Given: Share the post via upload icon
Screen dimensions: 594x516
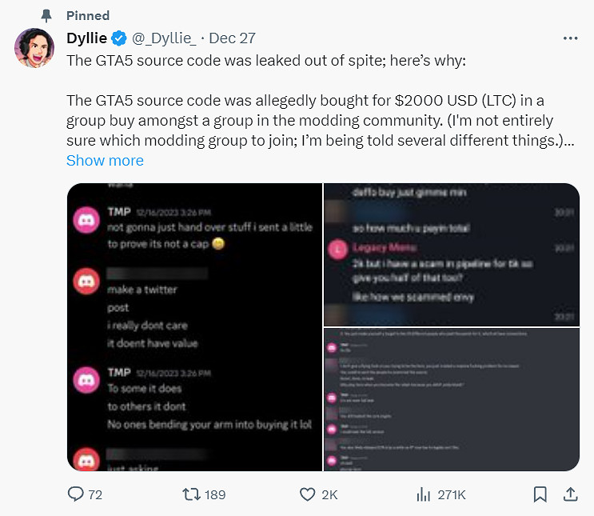Looking at the screenshot, I should [569, 494].
